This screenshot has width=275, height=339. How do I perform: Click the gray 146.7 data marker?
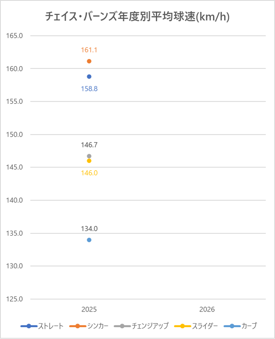pos(89,156)
